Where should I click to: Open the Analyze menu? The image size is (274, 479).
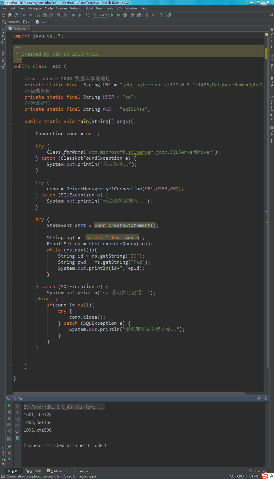61,8
